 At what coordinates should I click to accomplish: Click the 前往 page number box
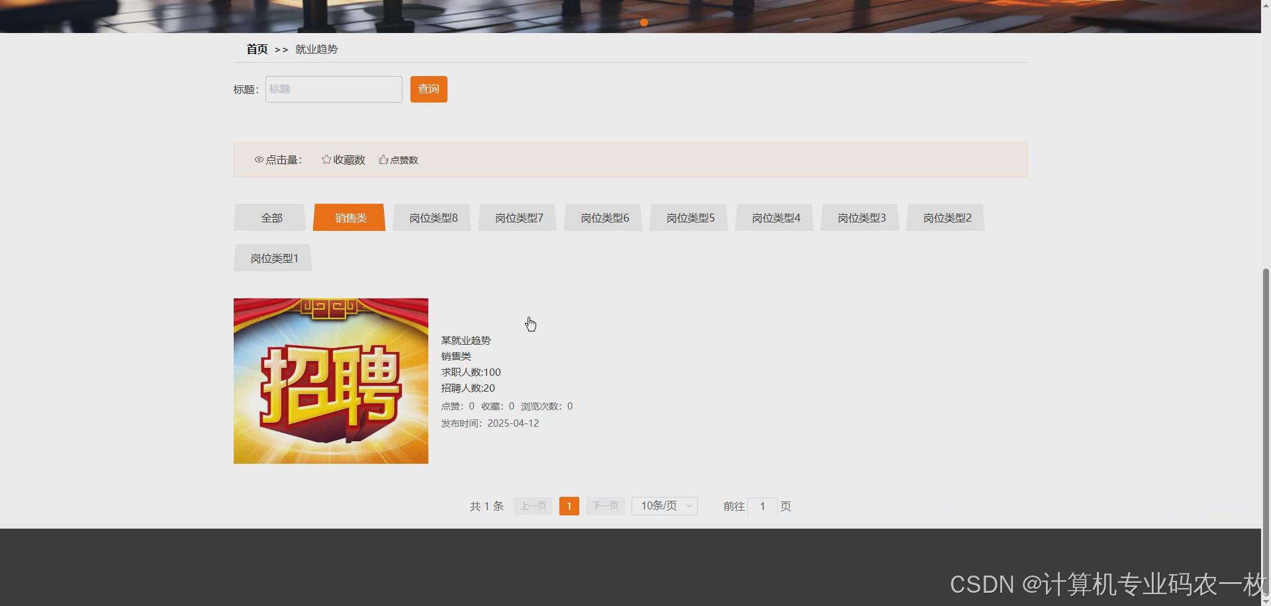(x=763, y=506)
